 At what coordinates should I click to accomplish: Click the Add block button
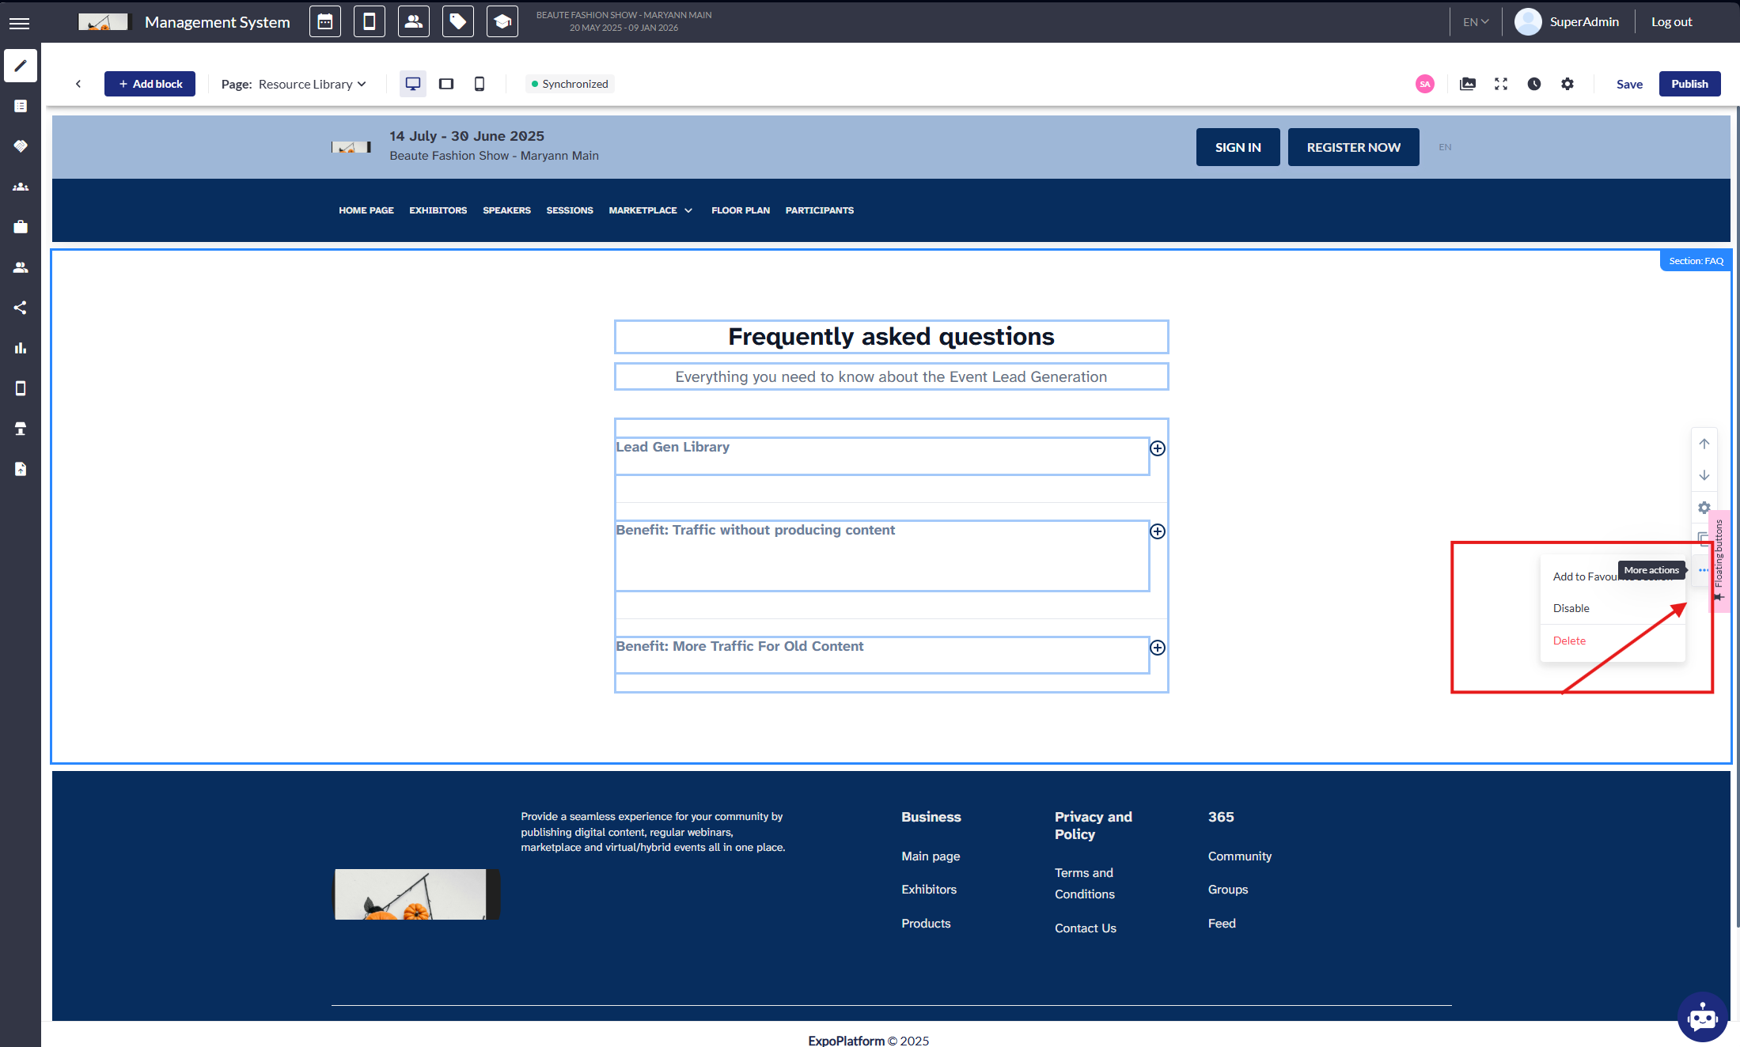(150, 84)
